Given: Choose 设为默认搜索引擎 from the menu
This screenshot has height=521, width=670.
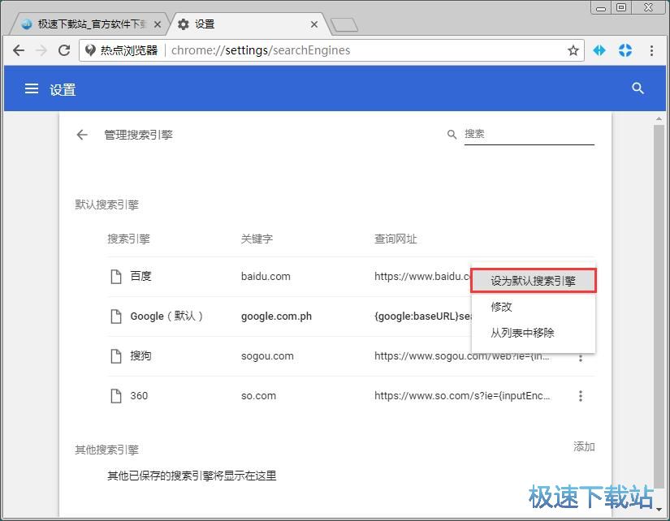Looking at the screenshot, I should coord(534,281).
